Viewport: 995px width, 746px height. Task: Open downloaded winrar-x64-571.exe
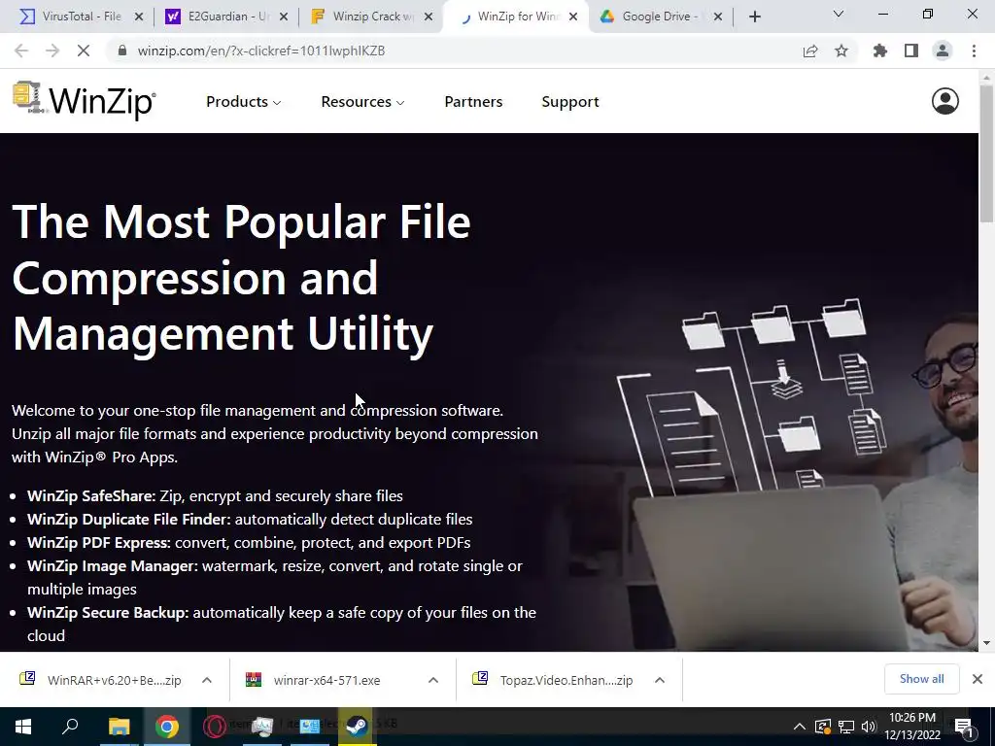(314, 680)
